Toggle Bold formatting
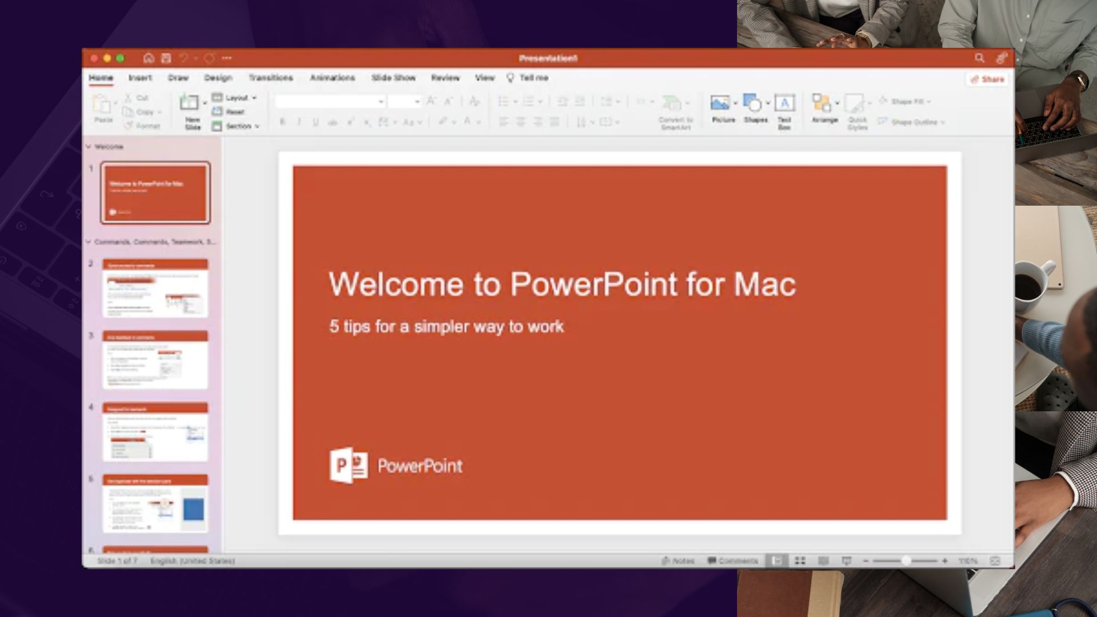 [282, 122]
